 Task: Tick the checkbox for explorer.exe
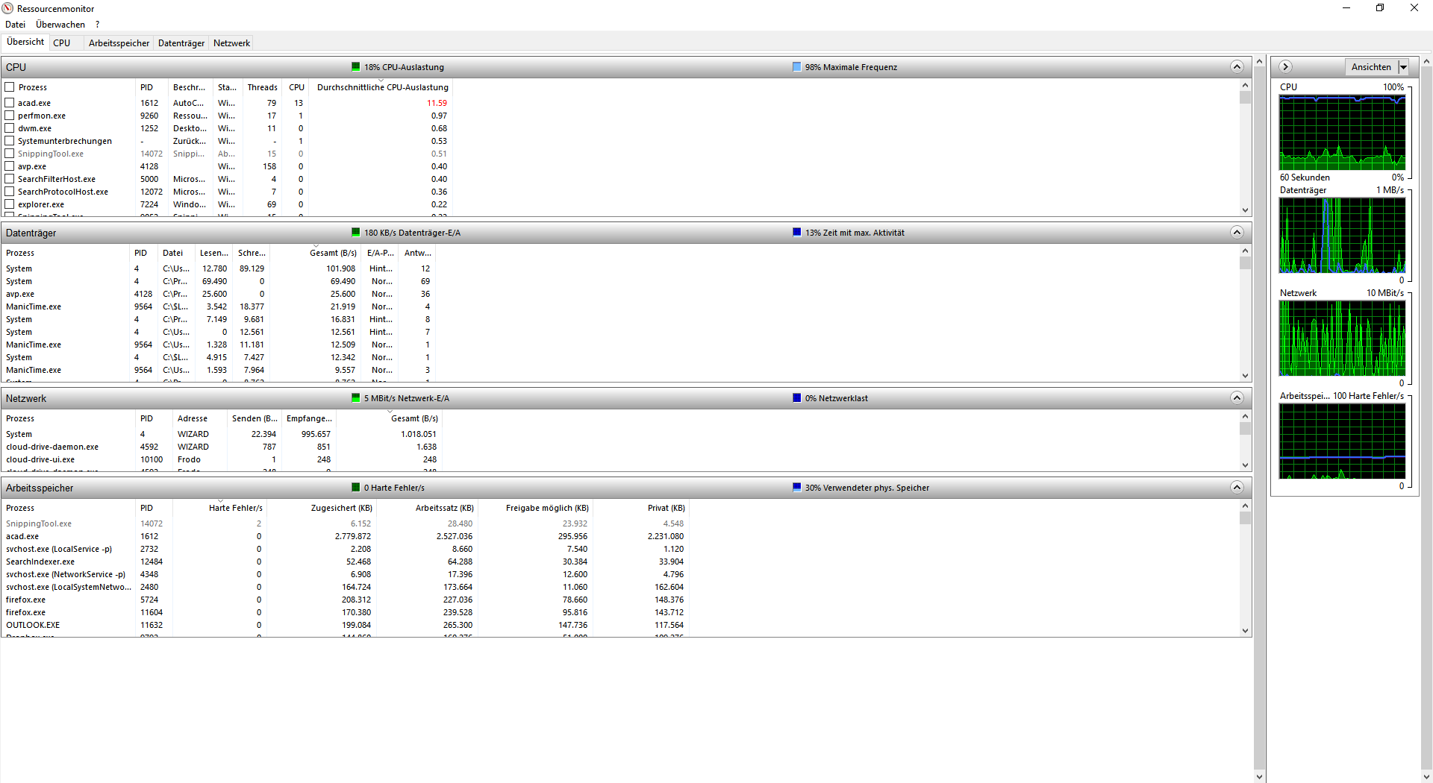[10, 204]
